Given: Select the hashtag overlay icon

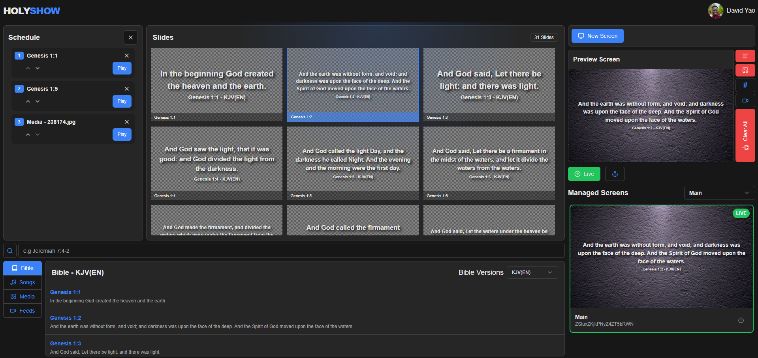Looking at the screenshot, I should pos(745,85).
